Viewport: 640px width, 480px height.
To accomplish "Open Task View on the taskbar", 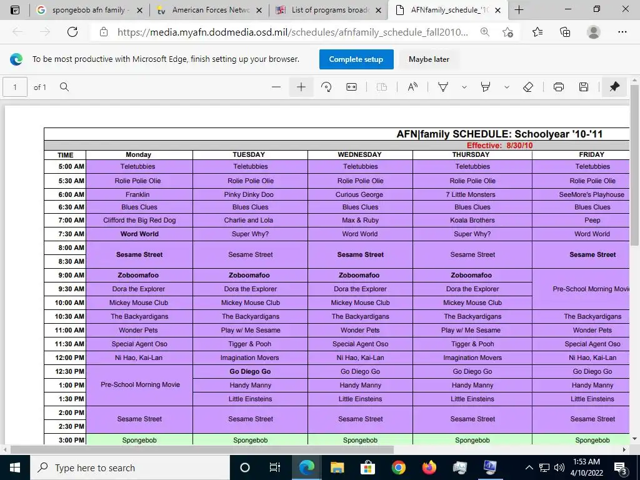I will coord(275,467).
